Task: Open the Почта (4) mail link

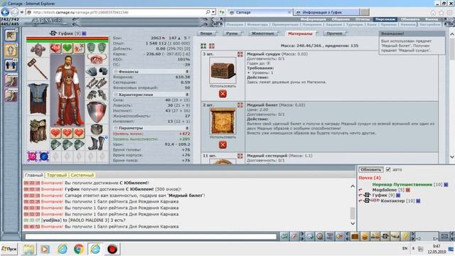Action: coord(370,178)
